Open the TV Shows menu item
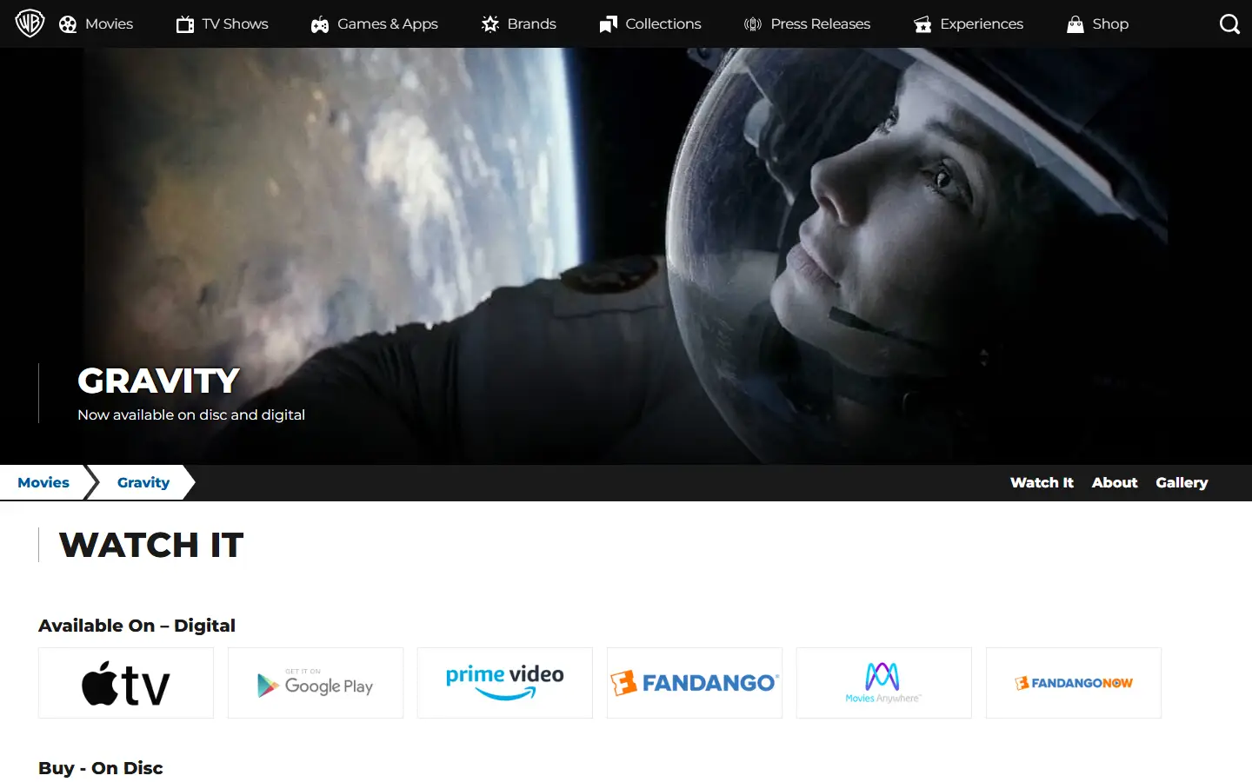 (235, 24)
